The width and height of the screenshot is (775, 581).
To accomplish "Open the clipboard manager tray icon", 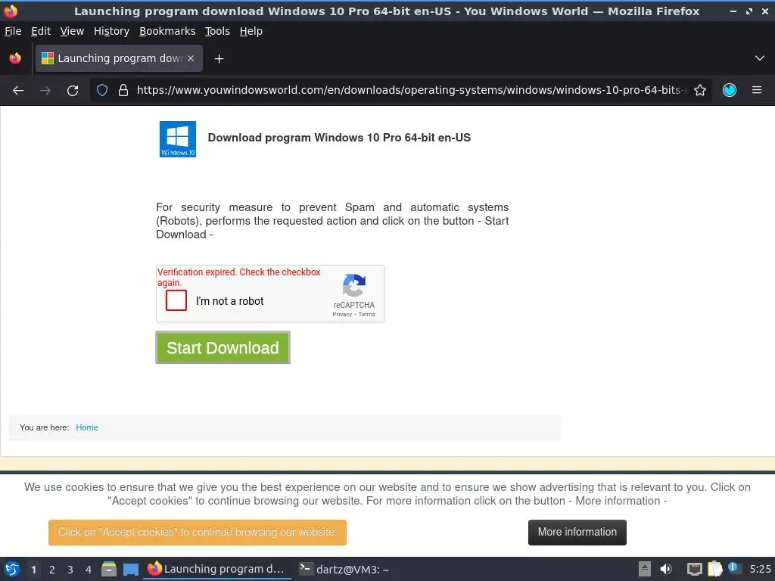I will pos(714,569).
